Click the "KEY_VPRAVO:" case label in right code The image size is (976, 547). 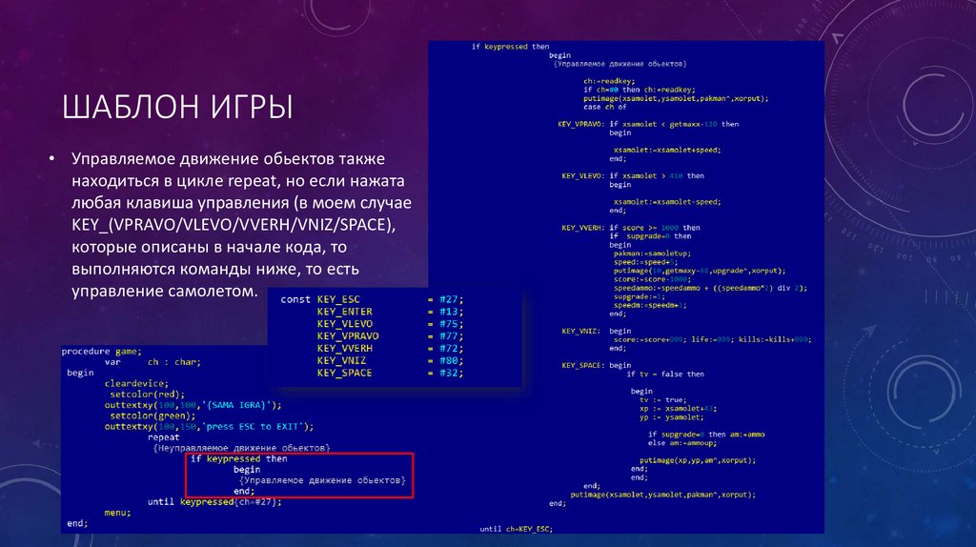[x=580, y=125]
